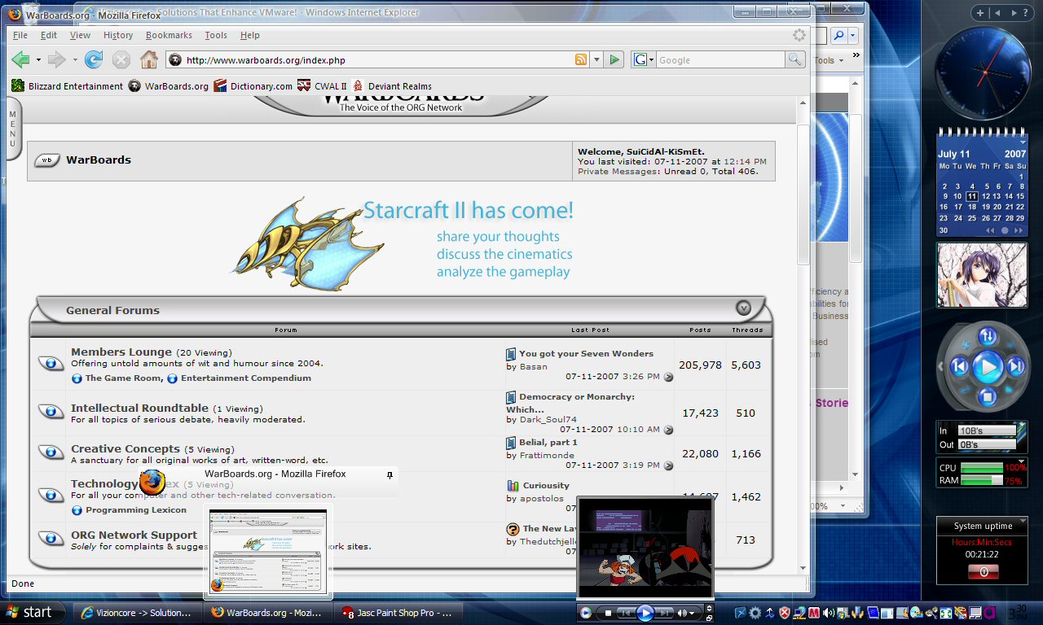Open the taskbar media player volume dropdown

pyautogui.click(x=693, y=613)
